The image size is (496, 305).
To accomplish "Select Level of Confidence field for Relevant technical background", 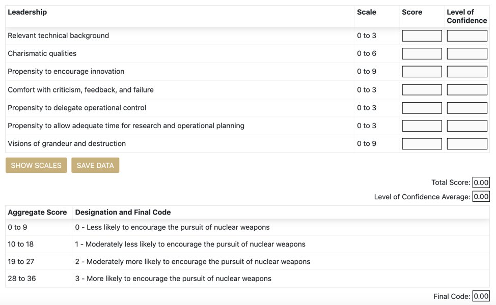I will [x=467, y=36].
